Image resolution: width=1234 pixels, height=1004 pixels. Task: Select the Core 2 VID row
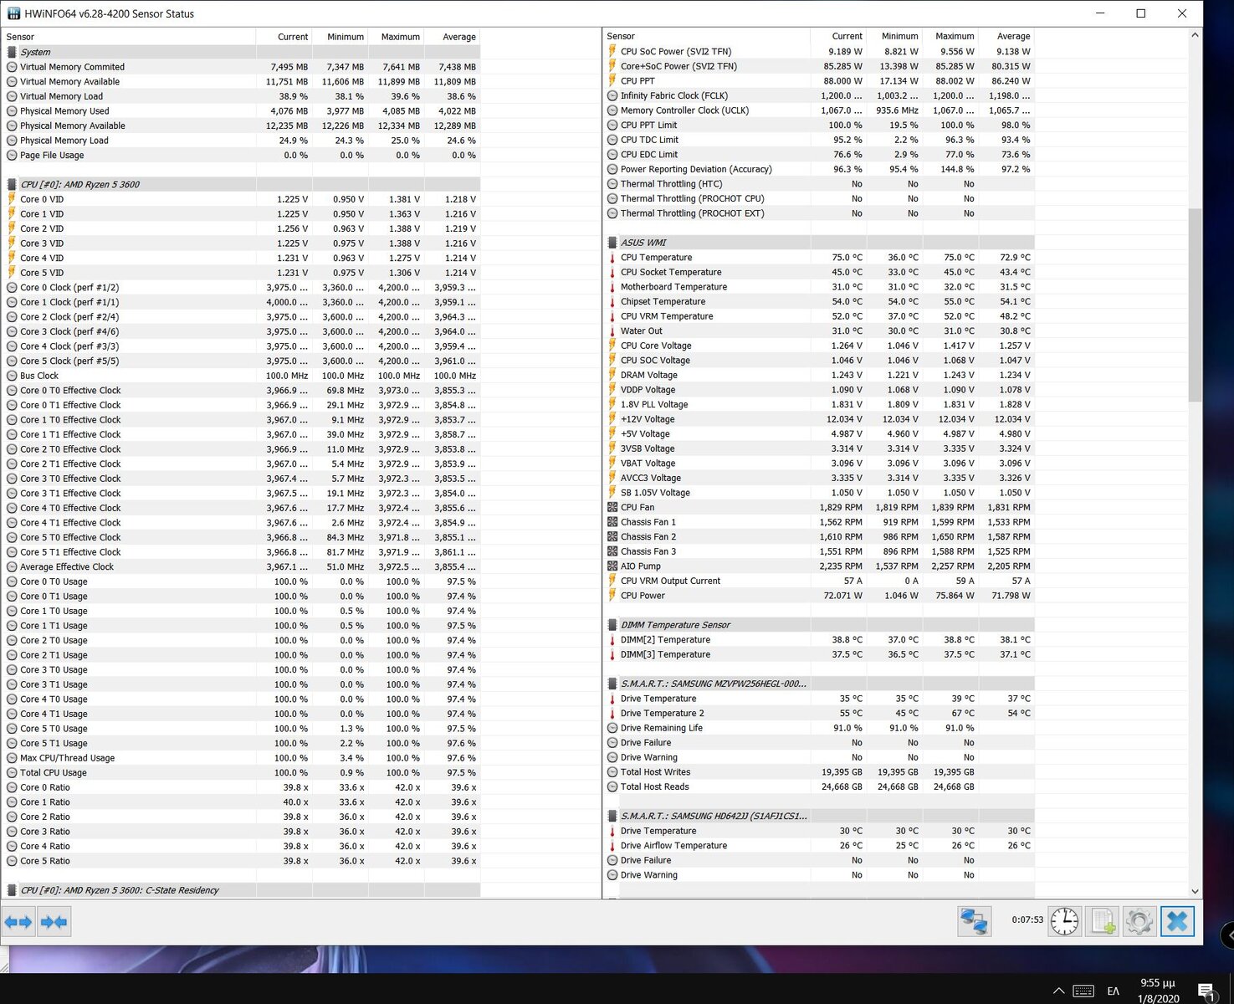coord(241,228)
